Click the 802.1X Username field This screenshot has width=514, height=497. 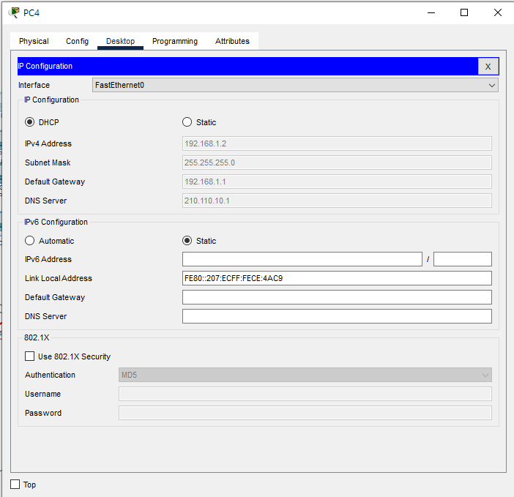[305, 394]
